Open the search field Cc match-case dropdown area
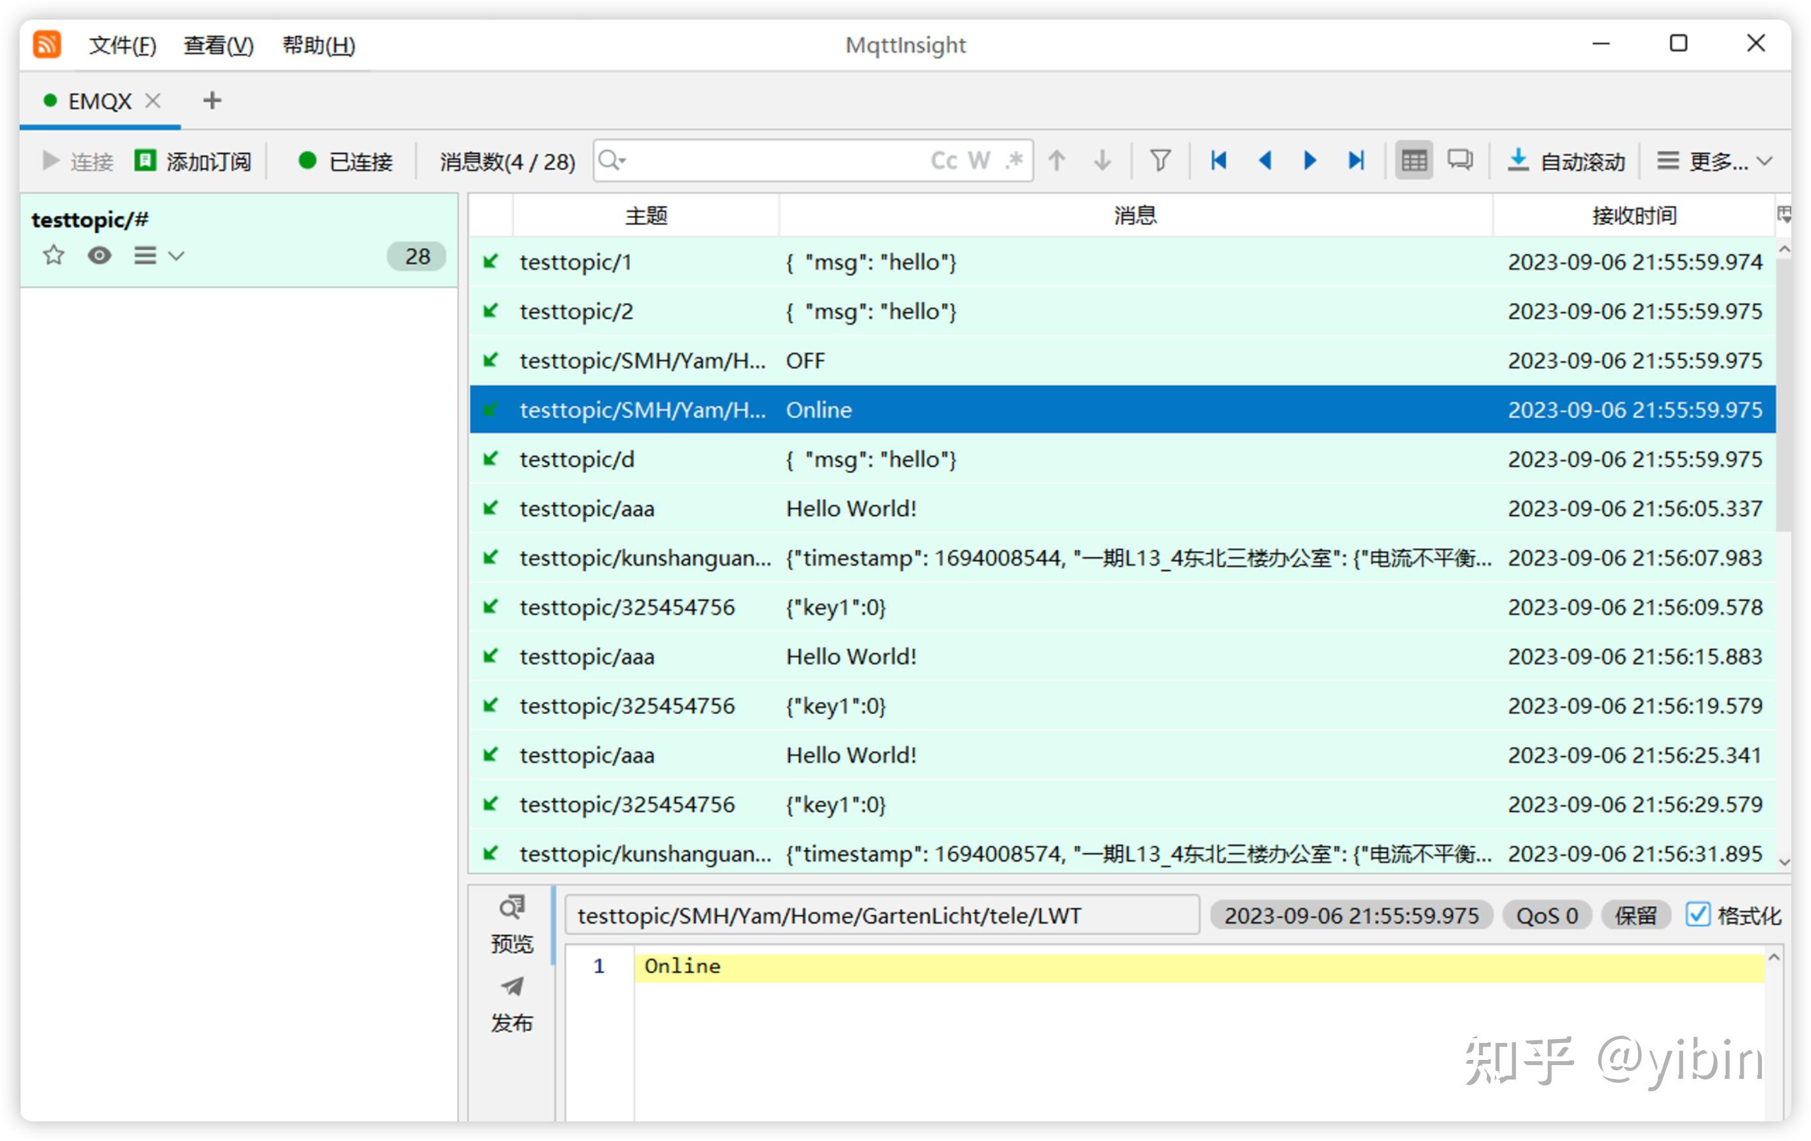This screenshot has height=1141, width=1811. [x=945, y=160]
